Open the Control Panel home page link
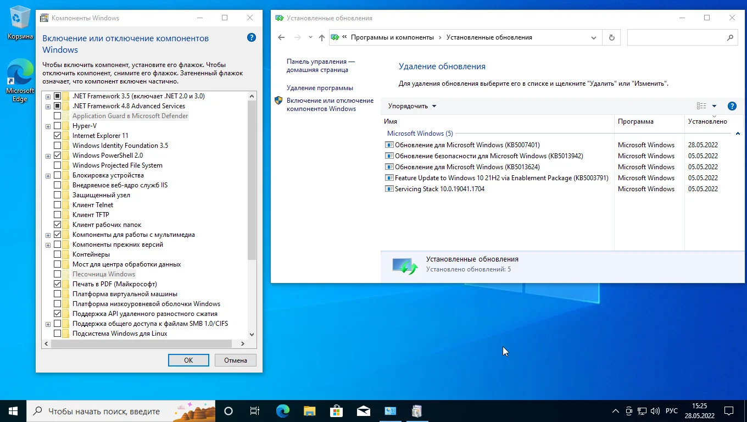Image resolution: width=747 pixels, height=422 pixels. point(321,66)
